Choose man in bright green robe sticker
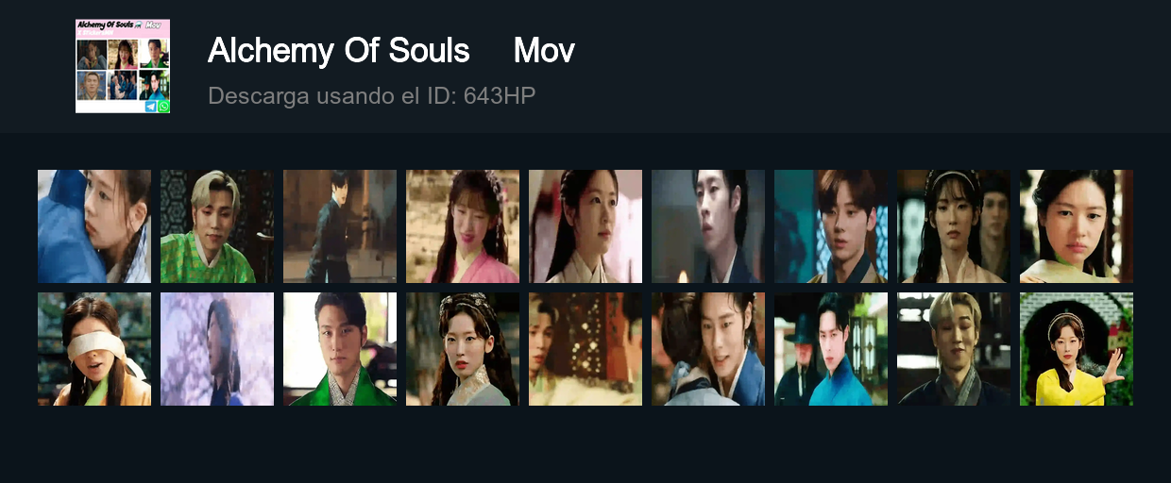 [x=340, y=349]
